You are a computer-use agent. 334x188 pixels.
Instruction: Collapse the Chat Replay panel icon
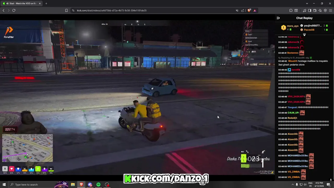coord(278,18)
